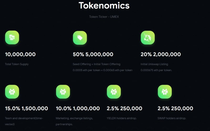Click the Total Token Supply label
The height and width of the screenshot is (131, 210).
point(17,64)
